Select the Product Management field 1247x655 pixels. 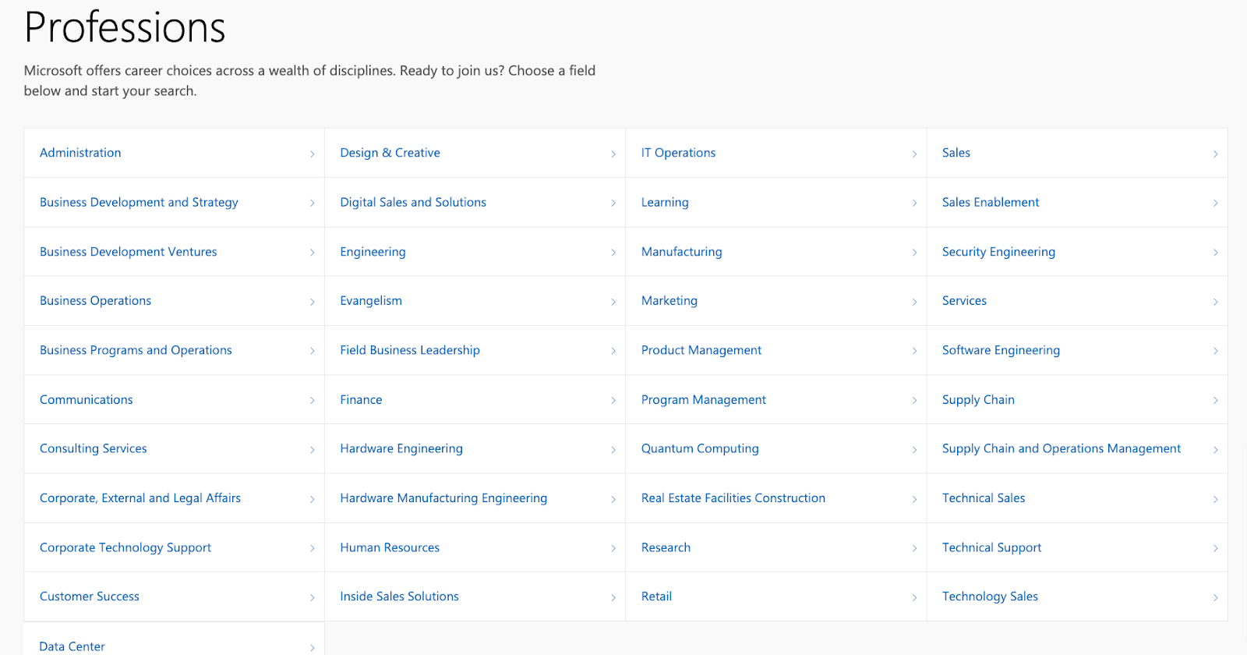coord(701,350)
